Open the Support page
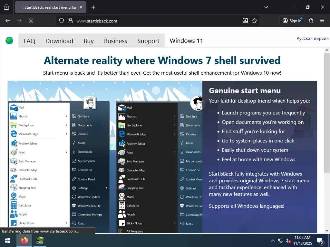This screenshot has height=247, width=330. click(148, 41)
